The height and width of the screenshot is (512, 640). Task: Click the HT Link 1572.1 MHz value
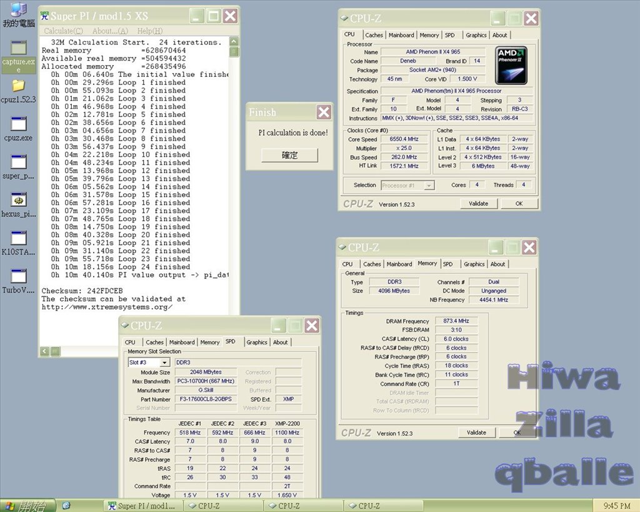(x=404, y=166)
